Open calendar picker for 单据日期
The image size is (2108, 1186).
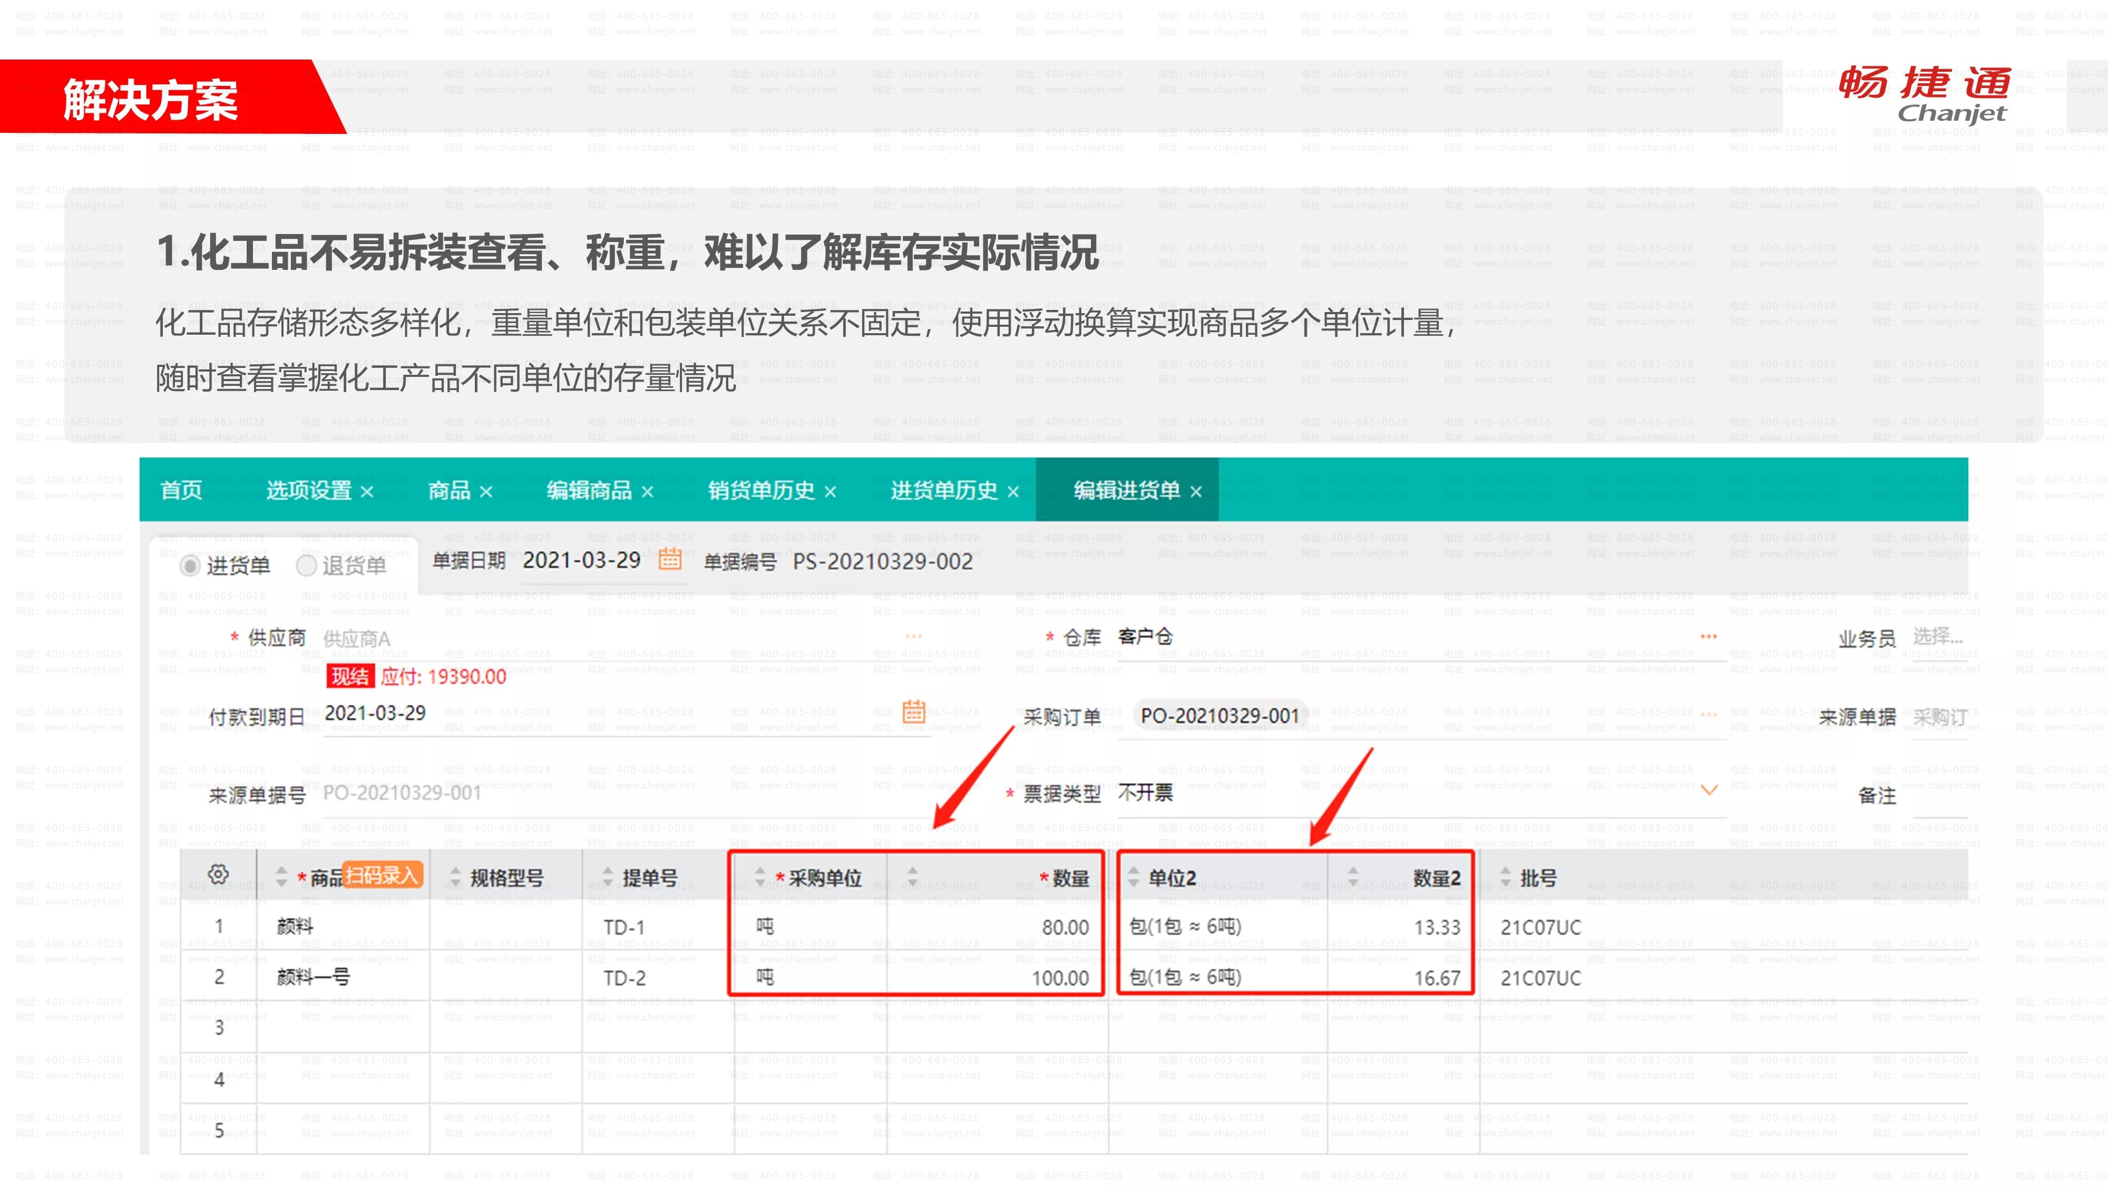(x=670, y=559)
